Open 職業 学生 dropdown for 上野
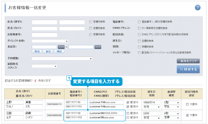This screenshot has height=124, width=208. (x=171, y=107)
